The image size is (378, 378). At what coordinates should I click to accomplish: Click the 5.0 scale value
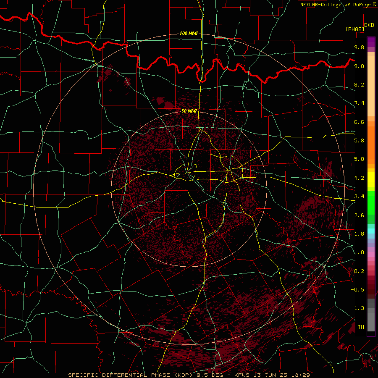359,159
